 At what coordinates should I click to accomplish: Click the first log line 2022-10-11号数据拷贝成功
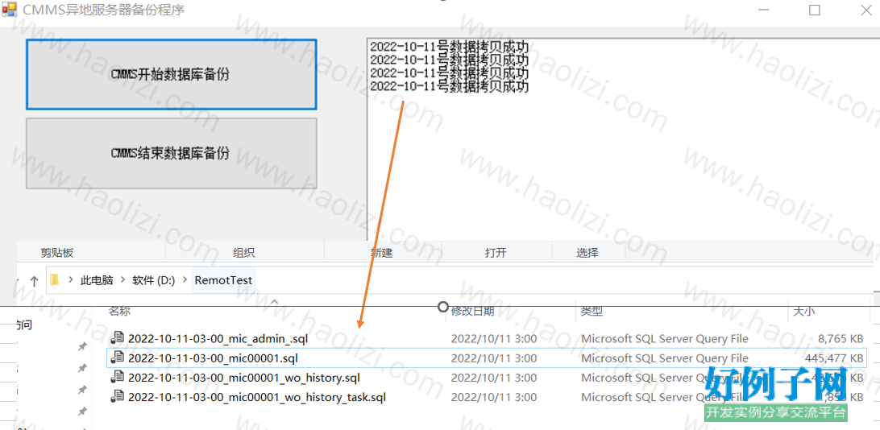(x=449, y=45)
